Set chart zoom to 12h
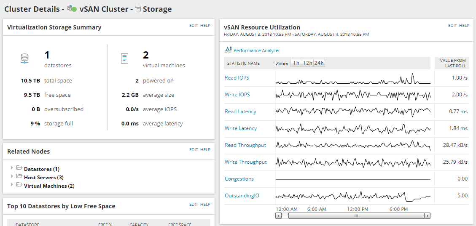Viewport: 476px width, 226px height. [308, 63]
